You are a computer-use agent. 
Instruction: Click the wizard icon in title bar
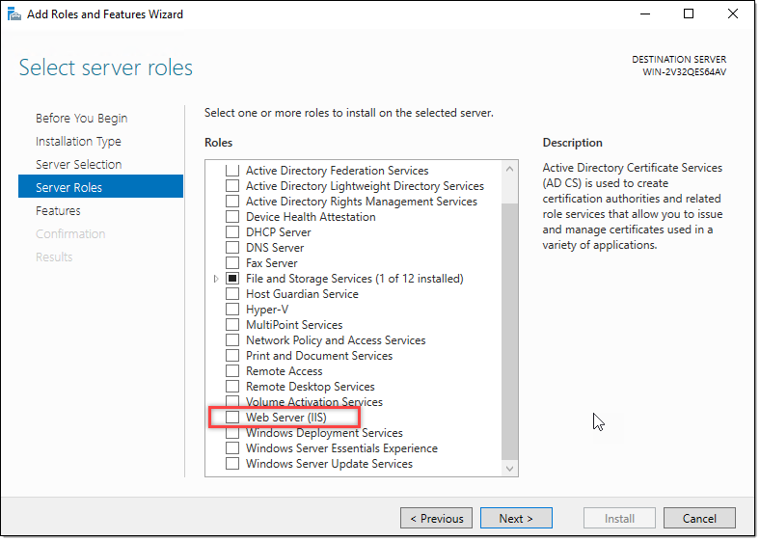(x=14, y=14)
